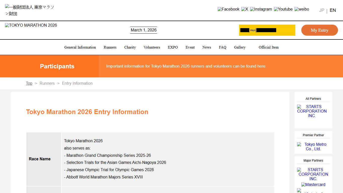Open the FAQ section
This screenshot has width=343, height=193.
click(222, 47)
